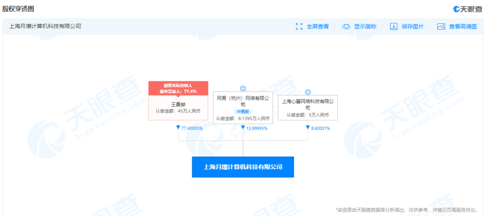Viewport: 486px width, 216px height.
Task: Click the blue 上海月壤计算机科技有限公司 root node
Action: (x=243, y=167)
